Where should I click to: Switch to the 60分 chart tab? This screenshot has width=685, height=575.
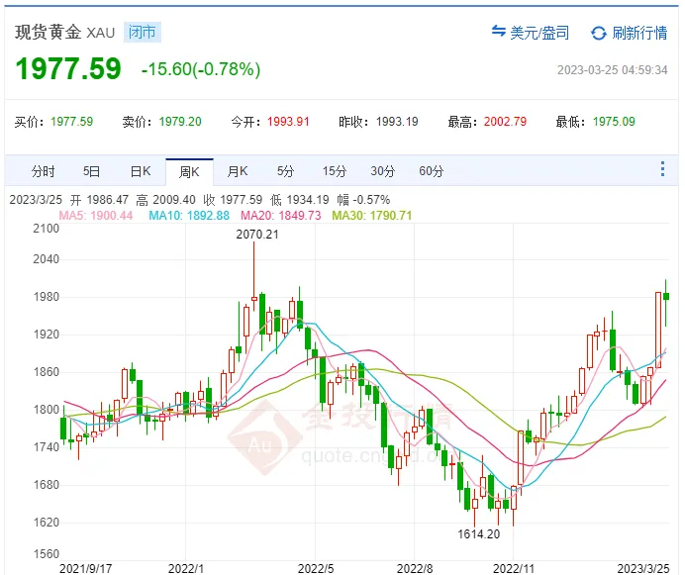tap(431, 171)
